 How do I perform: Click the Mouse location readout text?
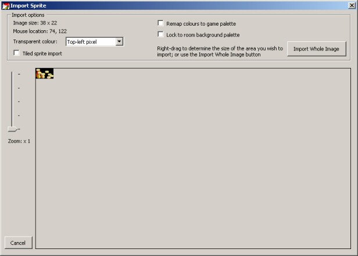(40, 32)
